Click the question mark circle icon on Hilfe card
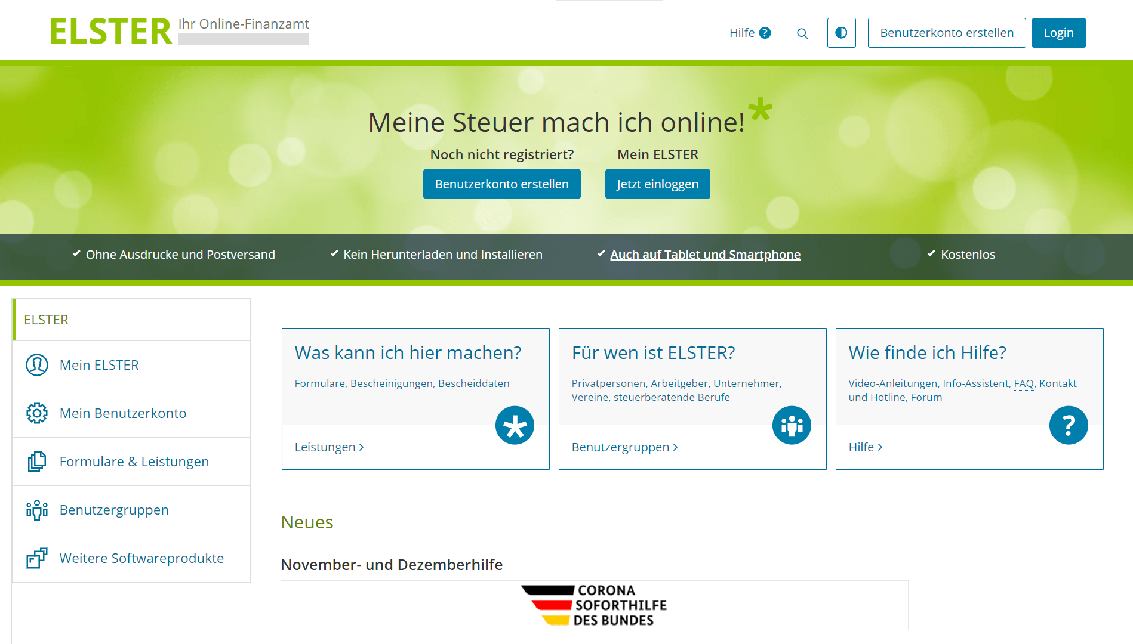 [1069, 425]
